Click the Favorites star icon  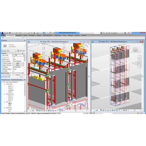coord(109,33)
